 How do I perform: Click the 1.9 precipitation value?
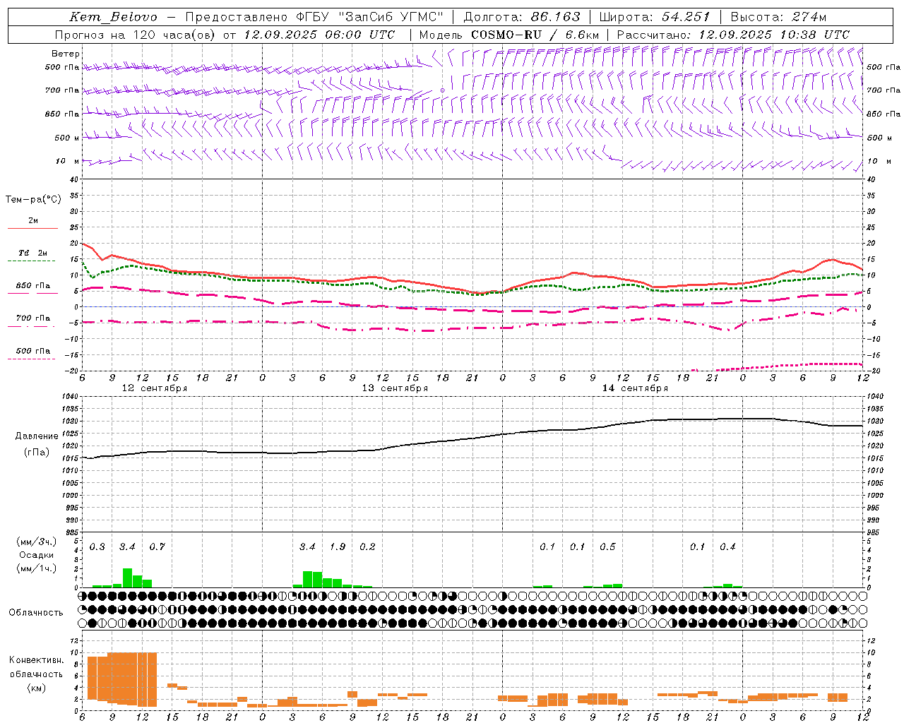[338, 547]
